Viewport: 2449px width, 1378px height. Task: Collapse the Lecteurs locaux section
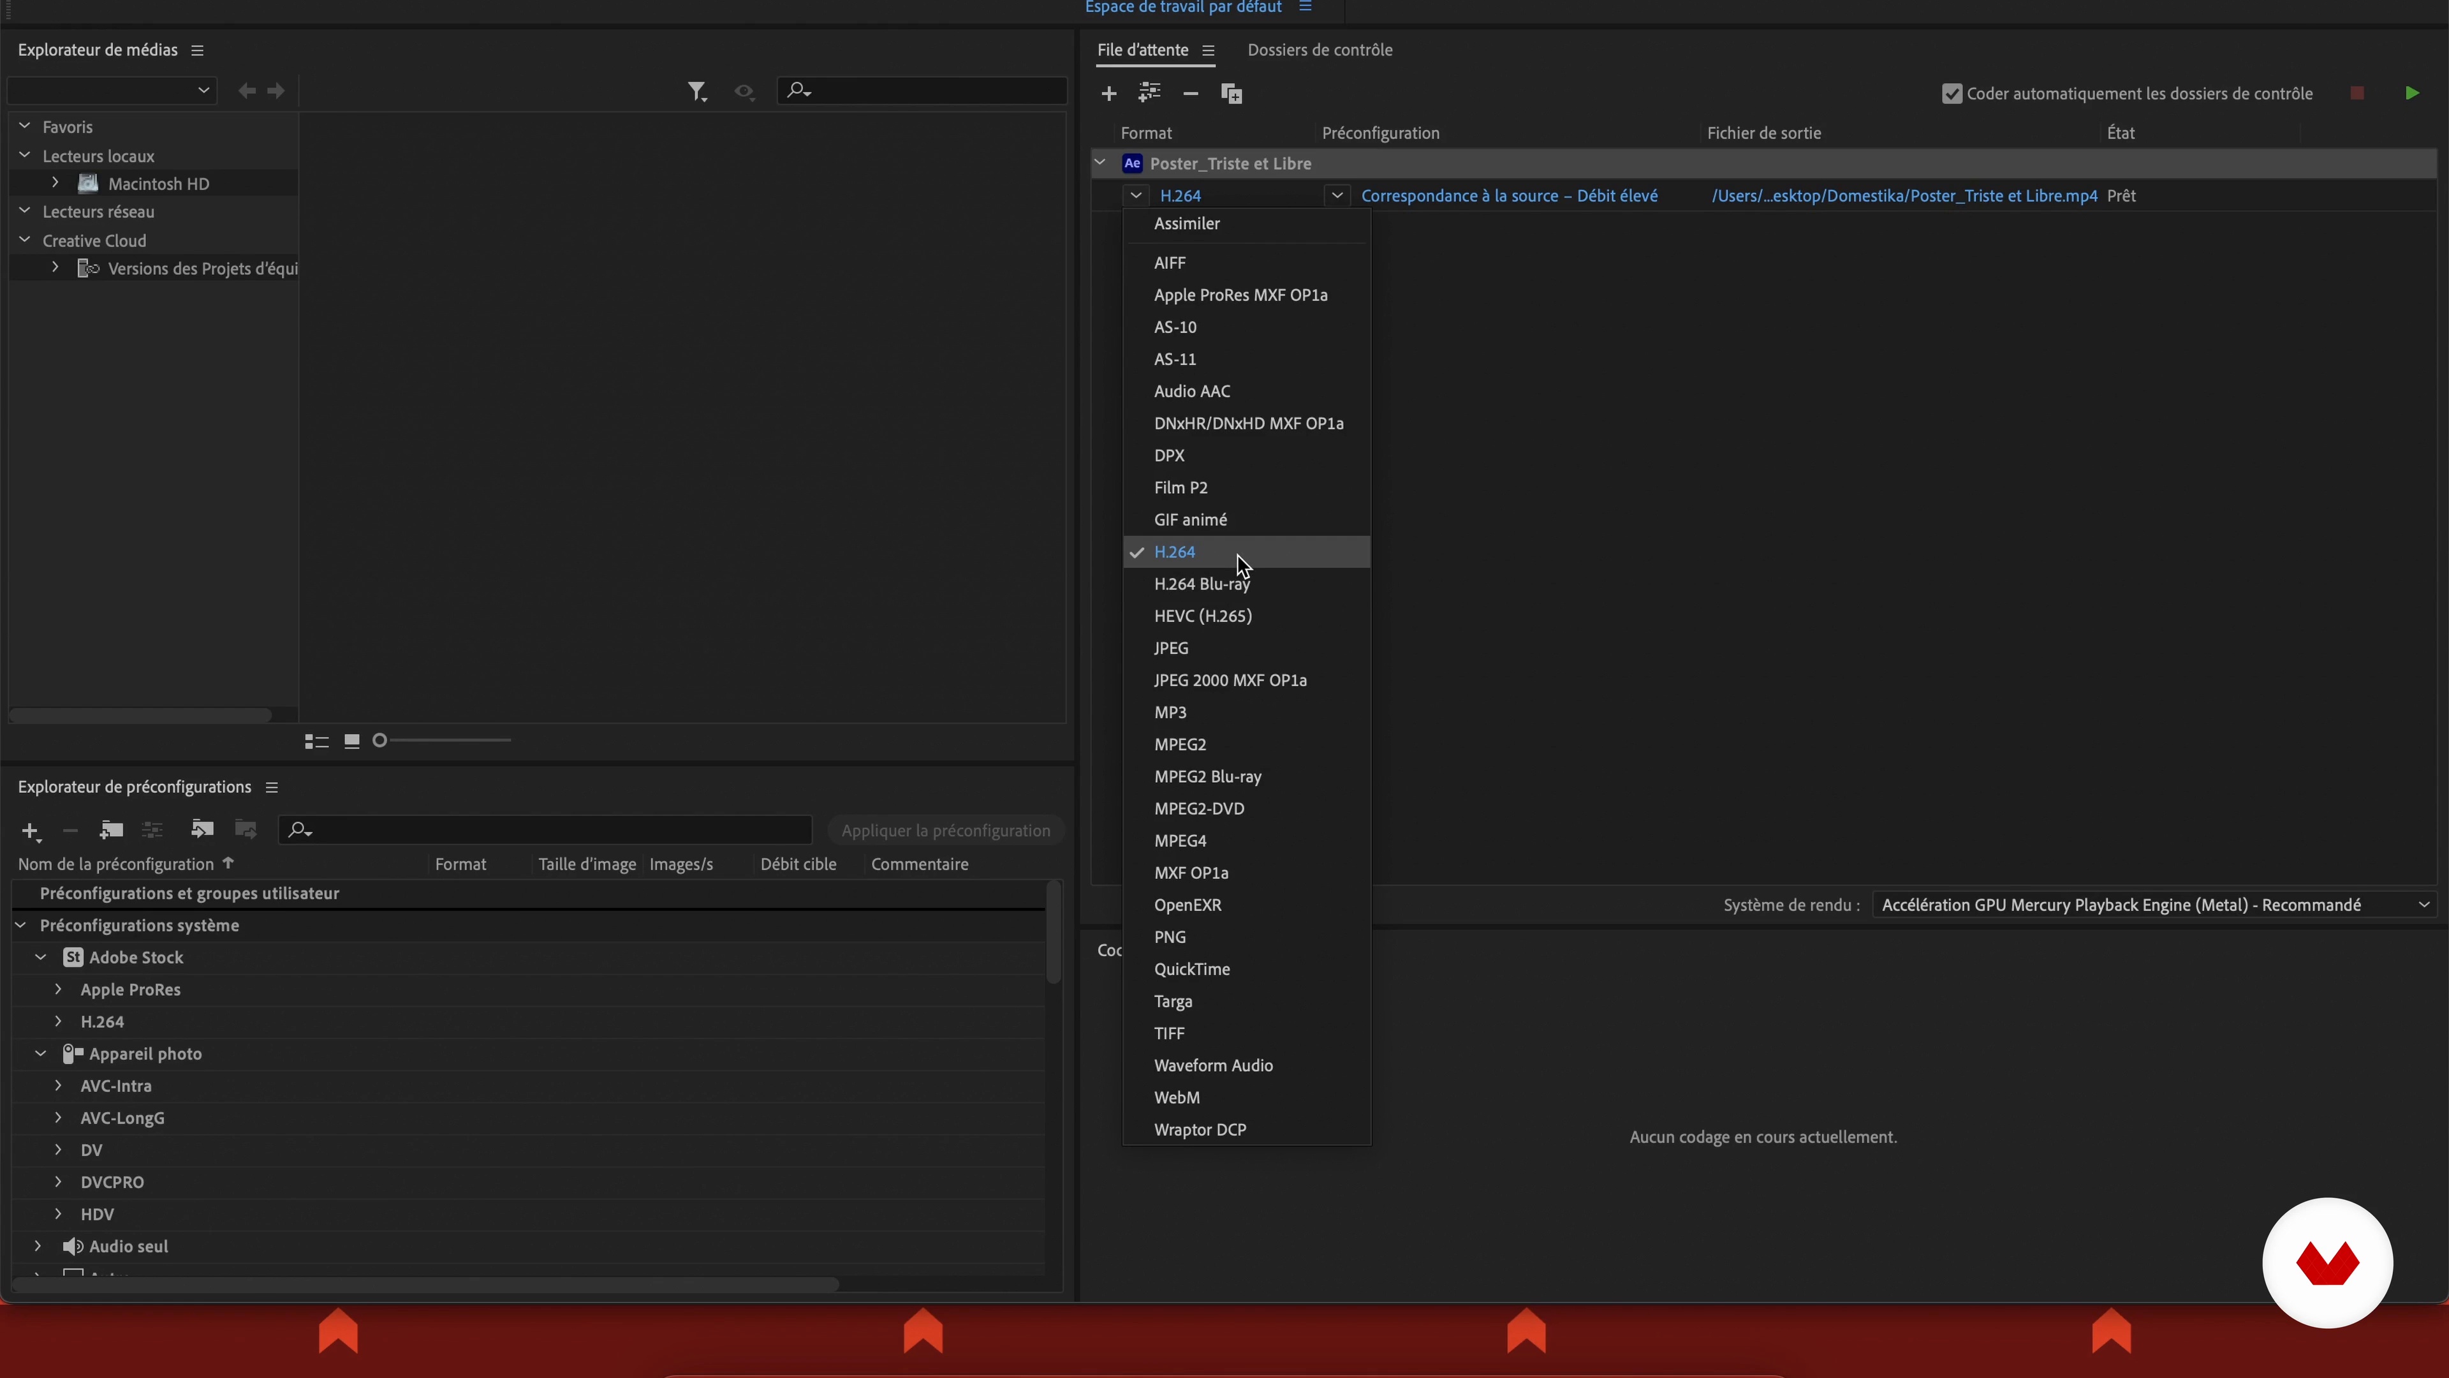tap(25, 155)
